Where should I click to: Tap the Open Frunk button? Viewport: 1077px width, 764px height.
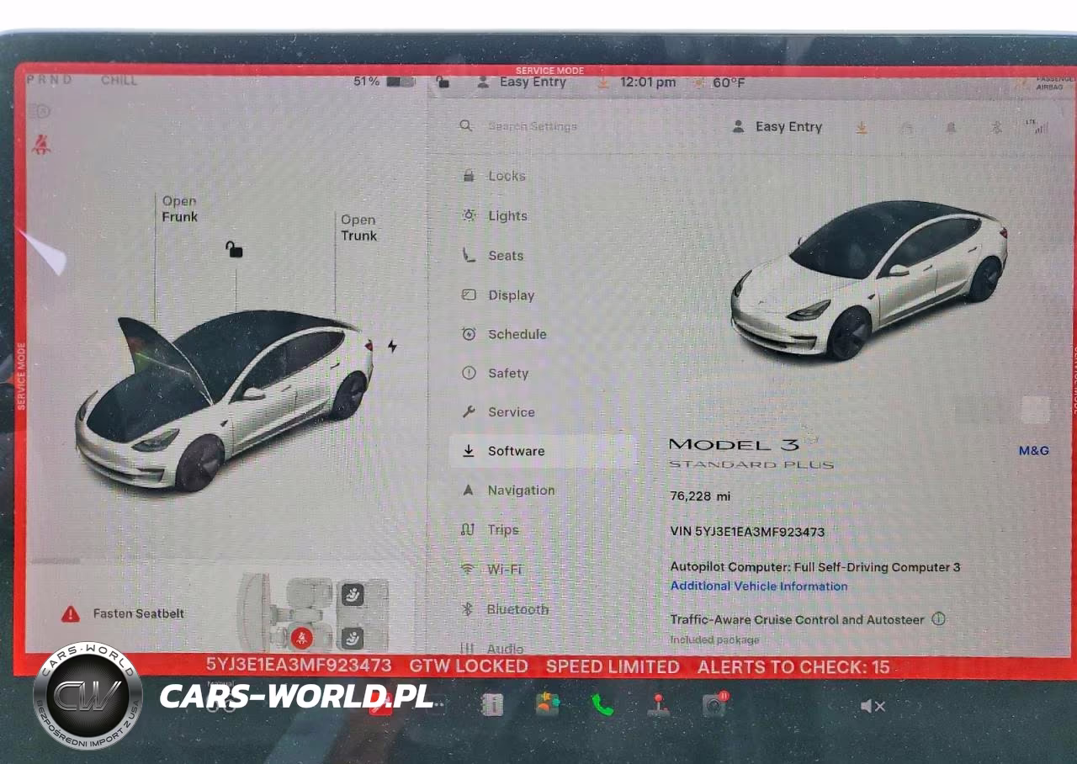tap(180, 209)
